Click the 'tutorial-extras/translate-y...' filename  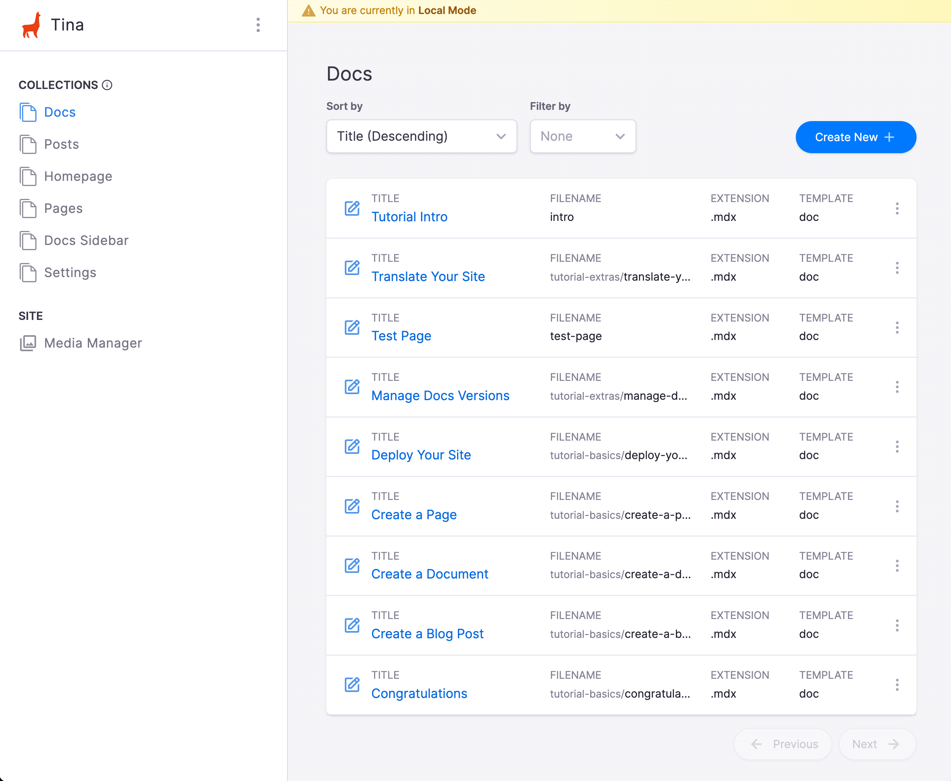pos(620,277)
